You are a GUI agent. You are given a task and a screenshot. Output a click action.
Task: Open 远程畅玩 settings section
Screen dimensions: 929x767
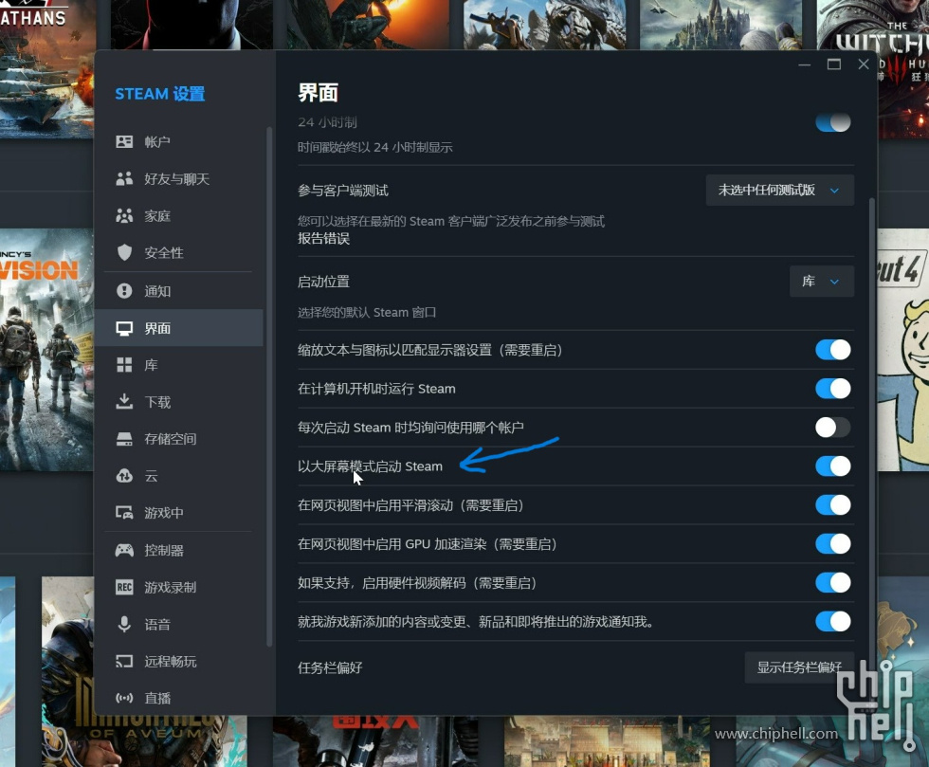tap(178, 661)
